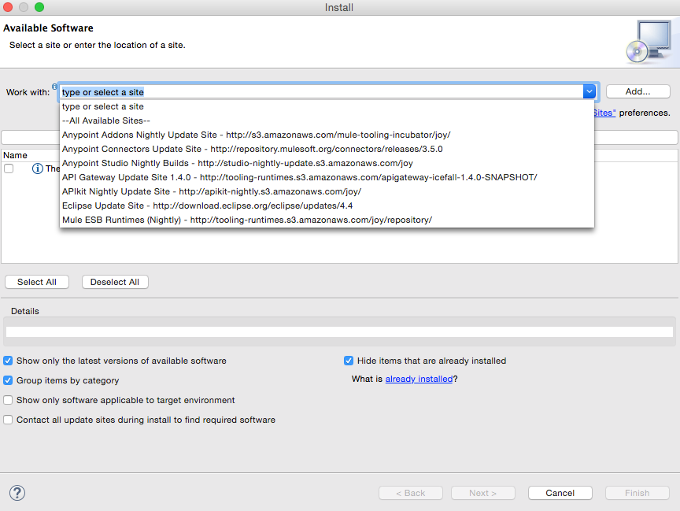
Task: Select Anypoint Addons Nightly Update Site
Action: point(327,135)
